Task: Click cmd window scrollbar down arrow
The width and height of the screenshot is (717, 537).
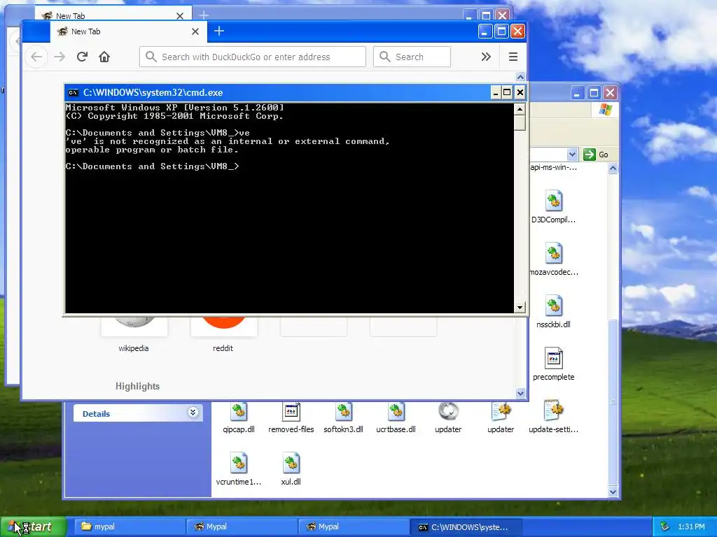Action: (520, 308)
